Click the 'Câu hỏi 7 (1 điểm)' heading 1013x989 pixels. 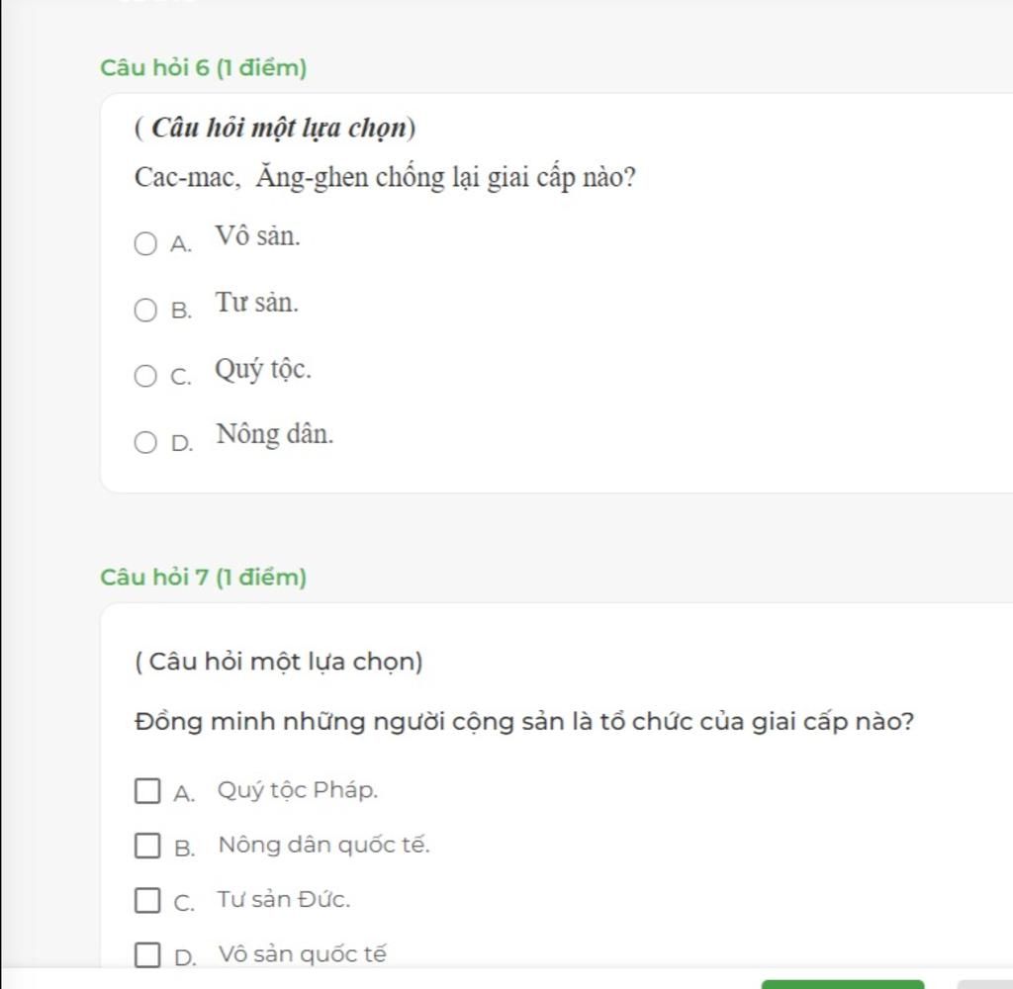(204, 577)
